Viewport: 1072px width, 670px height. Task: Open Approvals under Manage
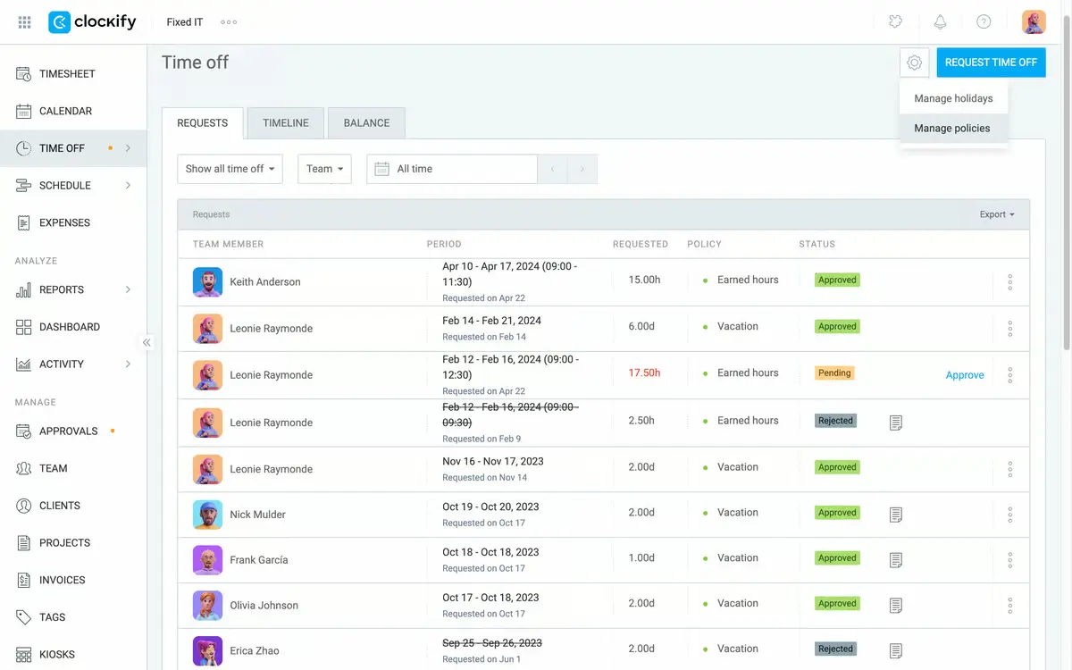(x=69, y=431)
